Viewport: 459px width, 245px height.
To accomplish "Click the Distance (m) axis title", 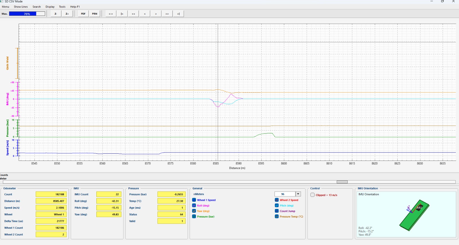I will coord(237,168).
